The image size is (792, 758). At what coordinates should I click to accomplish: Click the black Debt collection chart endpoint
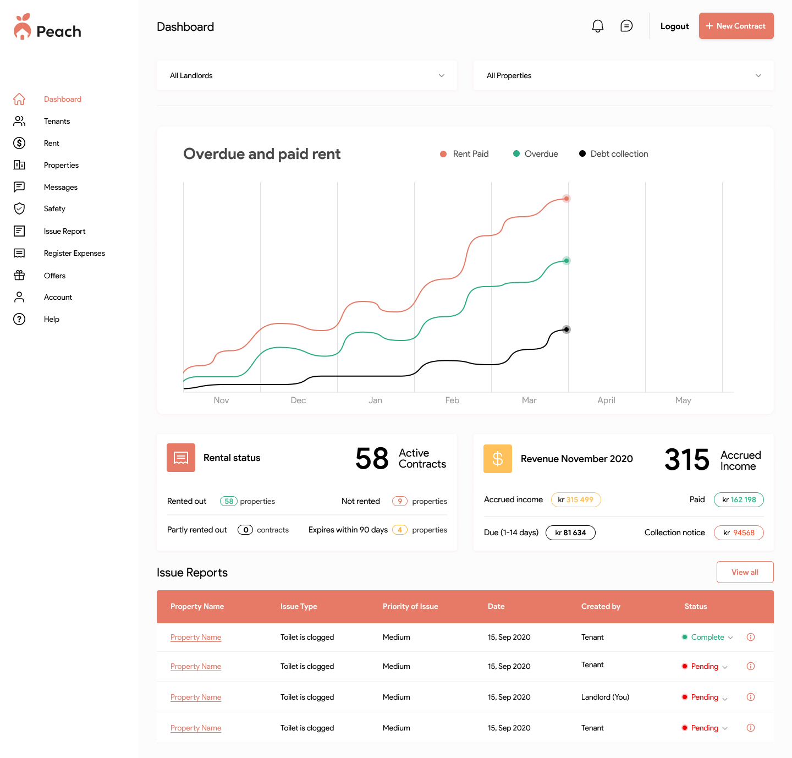[566, 329]
